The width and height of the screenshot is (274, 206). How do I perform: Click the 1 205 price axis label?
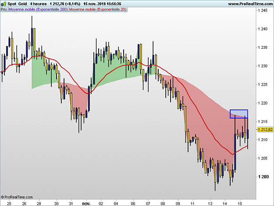click(263, 159)
